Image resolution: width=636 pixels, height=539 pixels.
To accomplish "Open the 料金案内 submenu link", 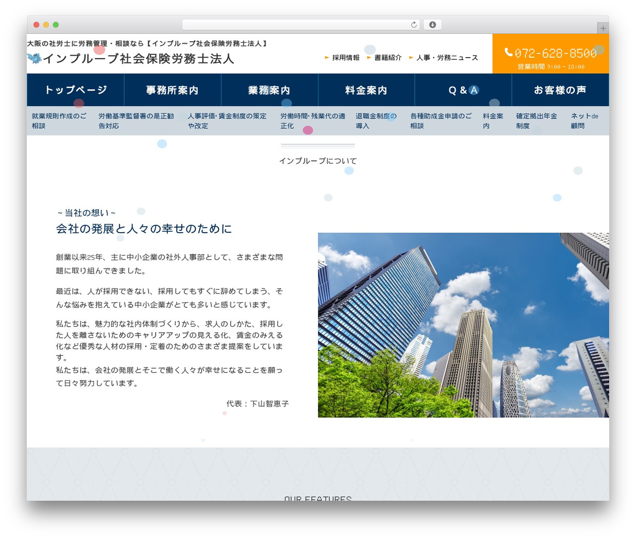I will (493, 121).
